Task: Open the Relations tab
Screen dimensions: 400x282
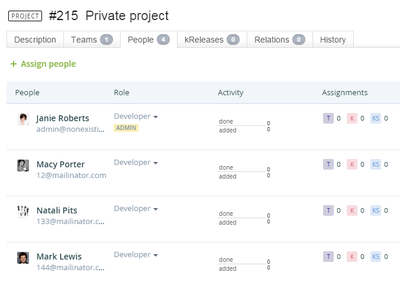Action: [280, 40]
